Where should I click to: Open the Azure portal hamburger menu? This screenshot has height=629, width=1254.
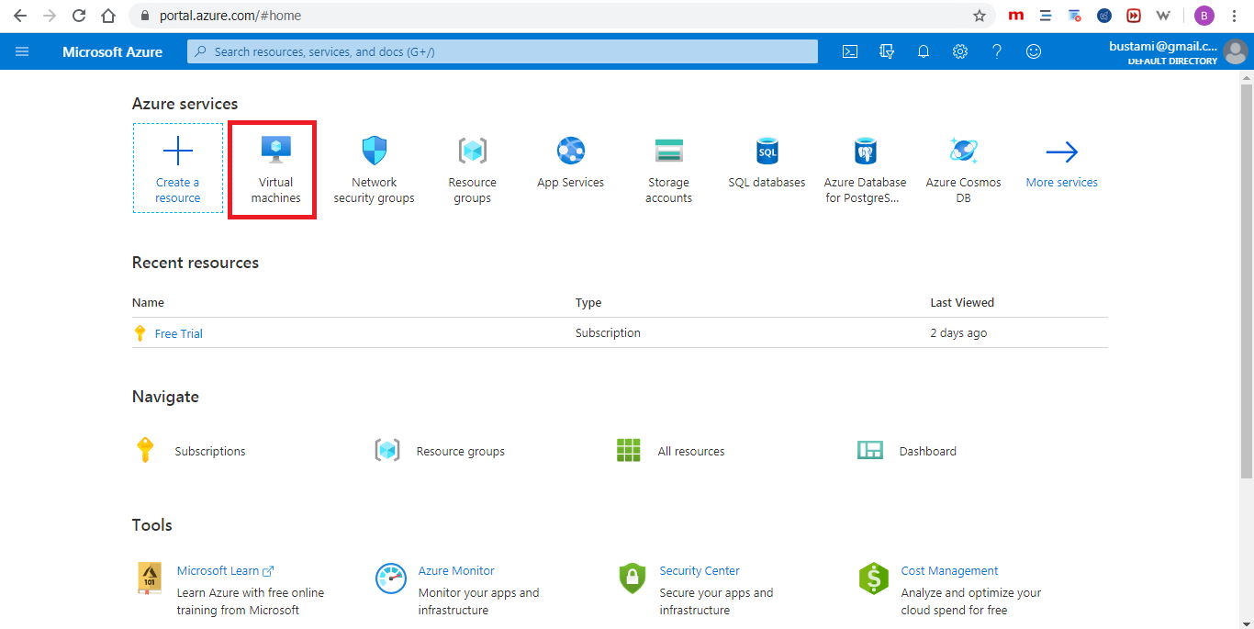click(x=22, y=51)
